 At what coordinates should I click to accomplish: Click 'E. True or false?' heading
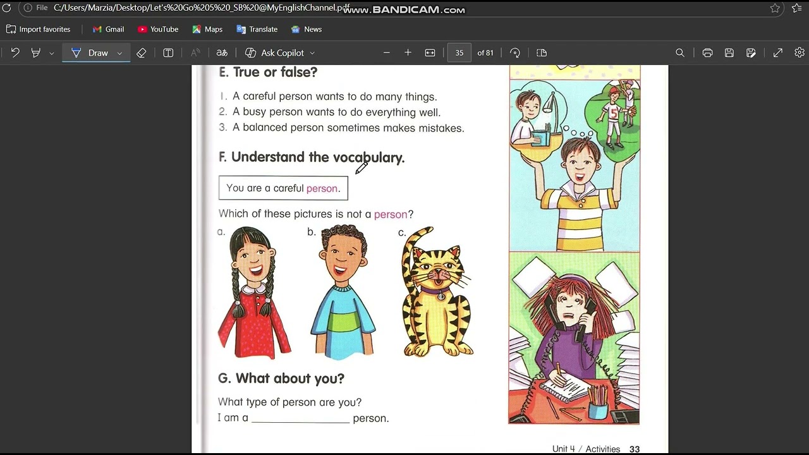point(268,72)
